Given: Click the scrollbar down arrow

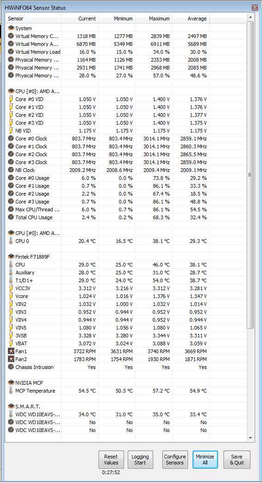Looking at the screenshot, I should click(250, 438).
